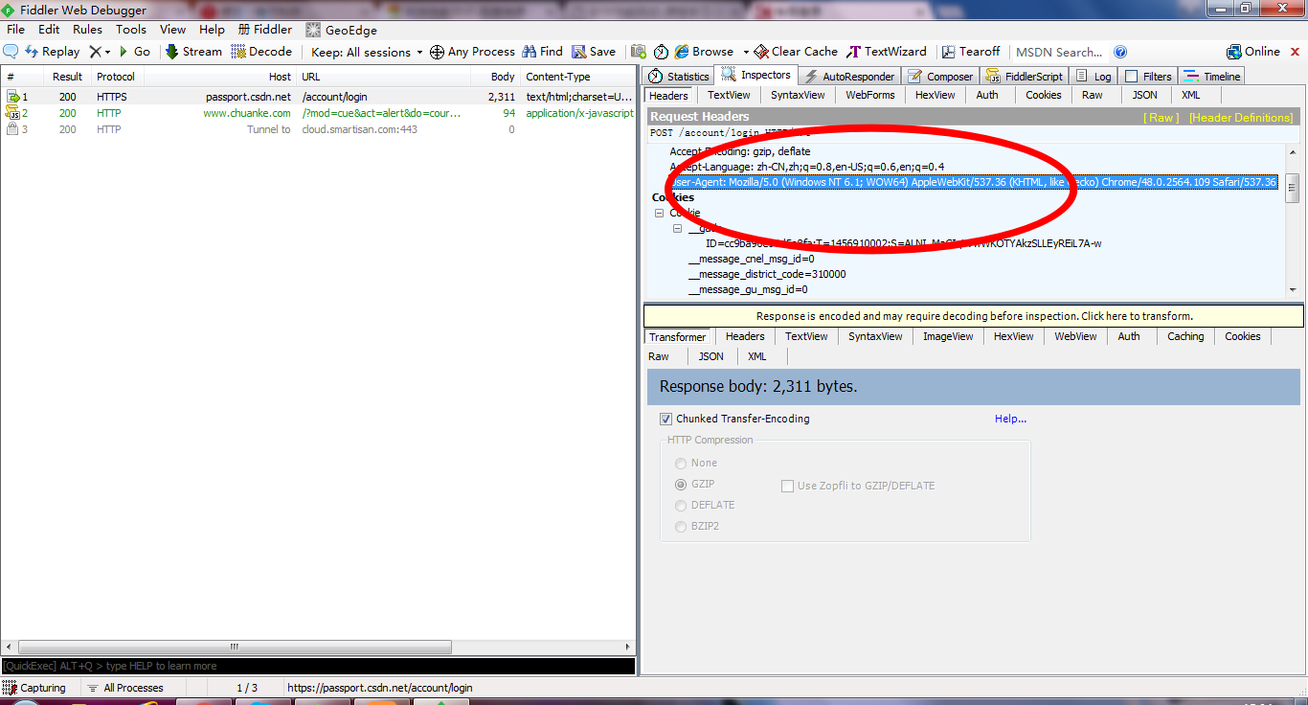Open the Composer tab

pos(940,76)
